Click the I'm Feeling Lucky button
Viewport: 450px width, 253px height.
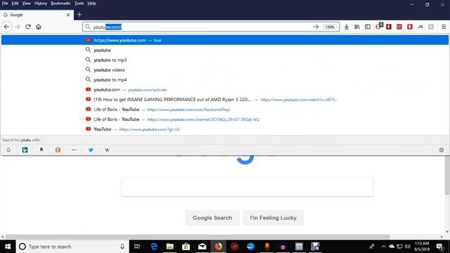[x=274, y=218]
